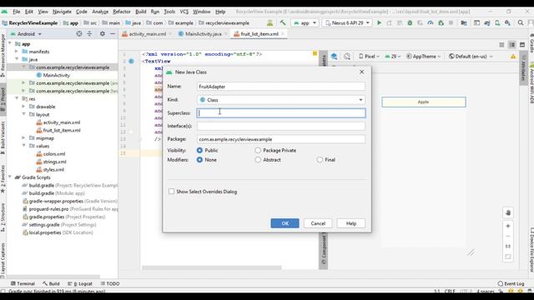Click the collapse-all icon in Project panel
Screen dimensions: 534x300
[89, 33]
